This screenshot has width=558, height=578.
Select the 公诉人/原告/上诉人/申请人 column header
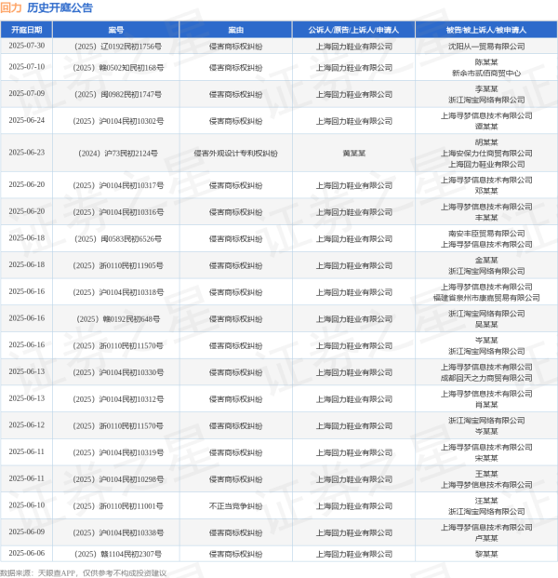(353, 30)
